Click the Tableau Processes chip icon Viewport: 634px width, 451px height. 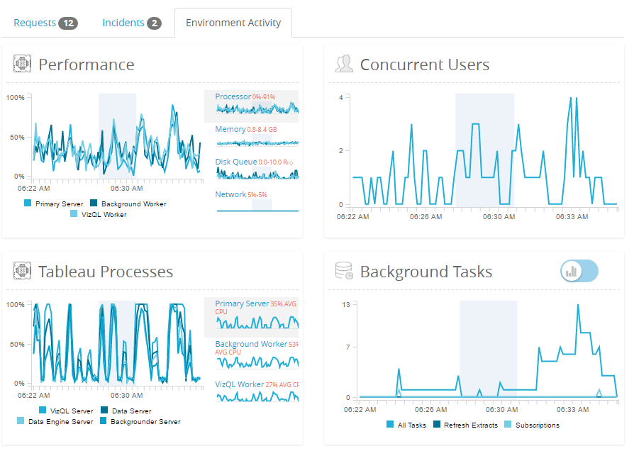point(22,271)
